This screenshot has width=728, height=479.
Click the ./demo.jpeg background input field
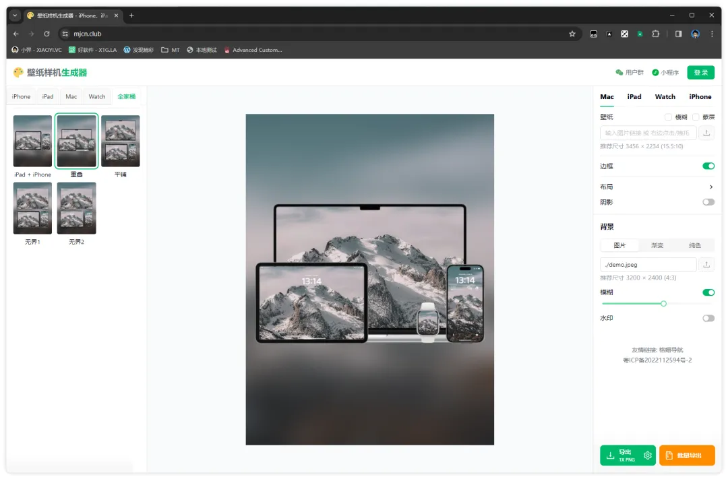648,265
